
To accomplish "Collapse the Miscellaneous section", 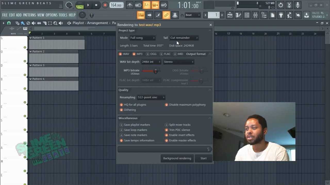I will 210,118.
